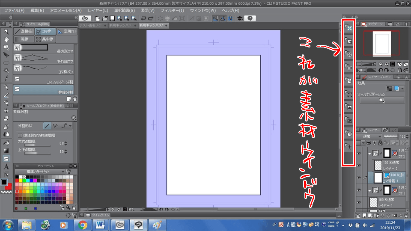Click the red sub drawing color swatch
Viewport: 411px width, 231px height.
[9, 186]
